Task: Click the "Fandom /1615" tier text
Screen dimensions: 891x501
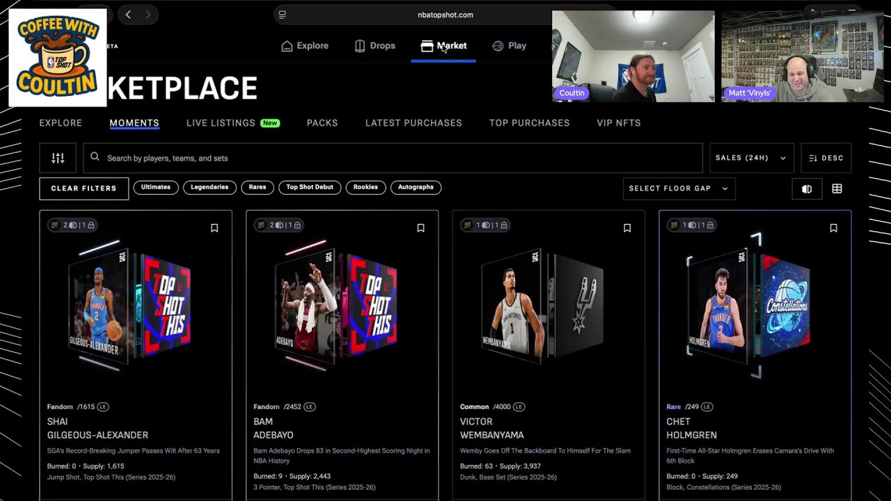Action: 71,406
